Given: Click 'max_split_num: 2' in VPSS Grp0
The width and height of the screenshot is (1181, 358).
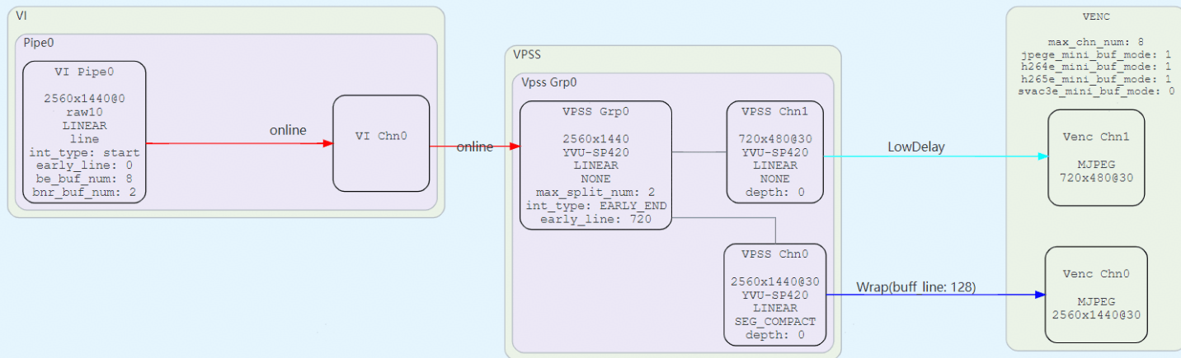Looking at the screenshot, I should [x=595, y=192].
